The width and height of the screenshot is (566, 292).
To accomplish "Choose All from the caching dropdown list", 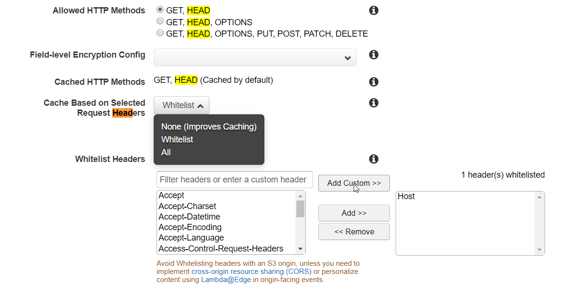I will pyautogui.click(x=166, y=152).
